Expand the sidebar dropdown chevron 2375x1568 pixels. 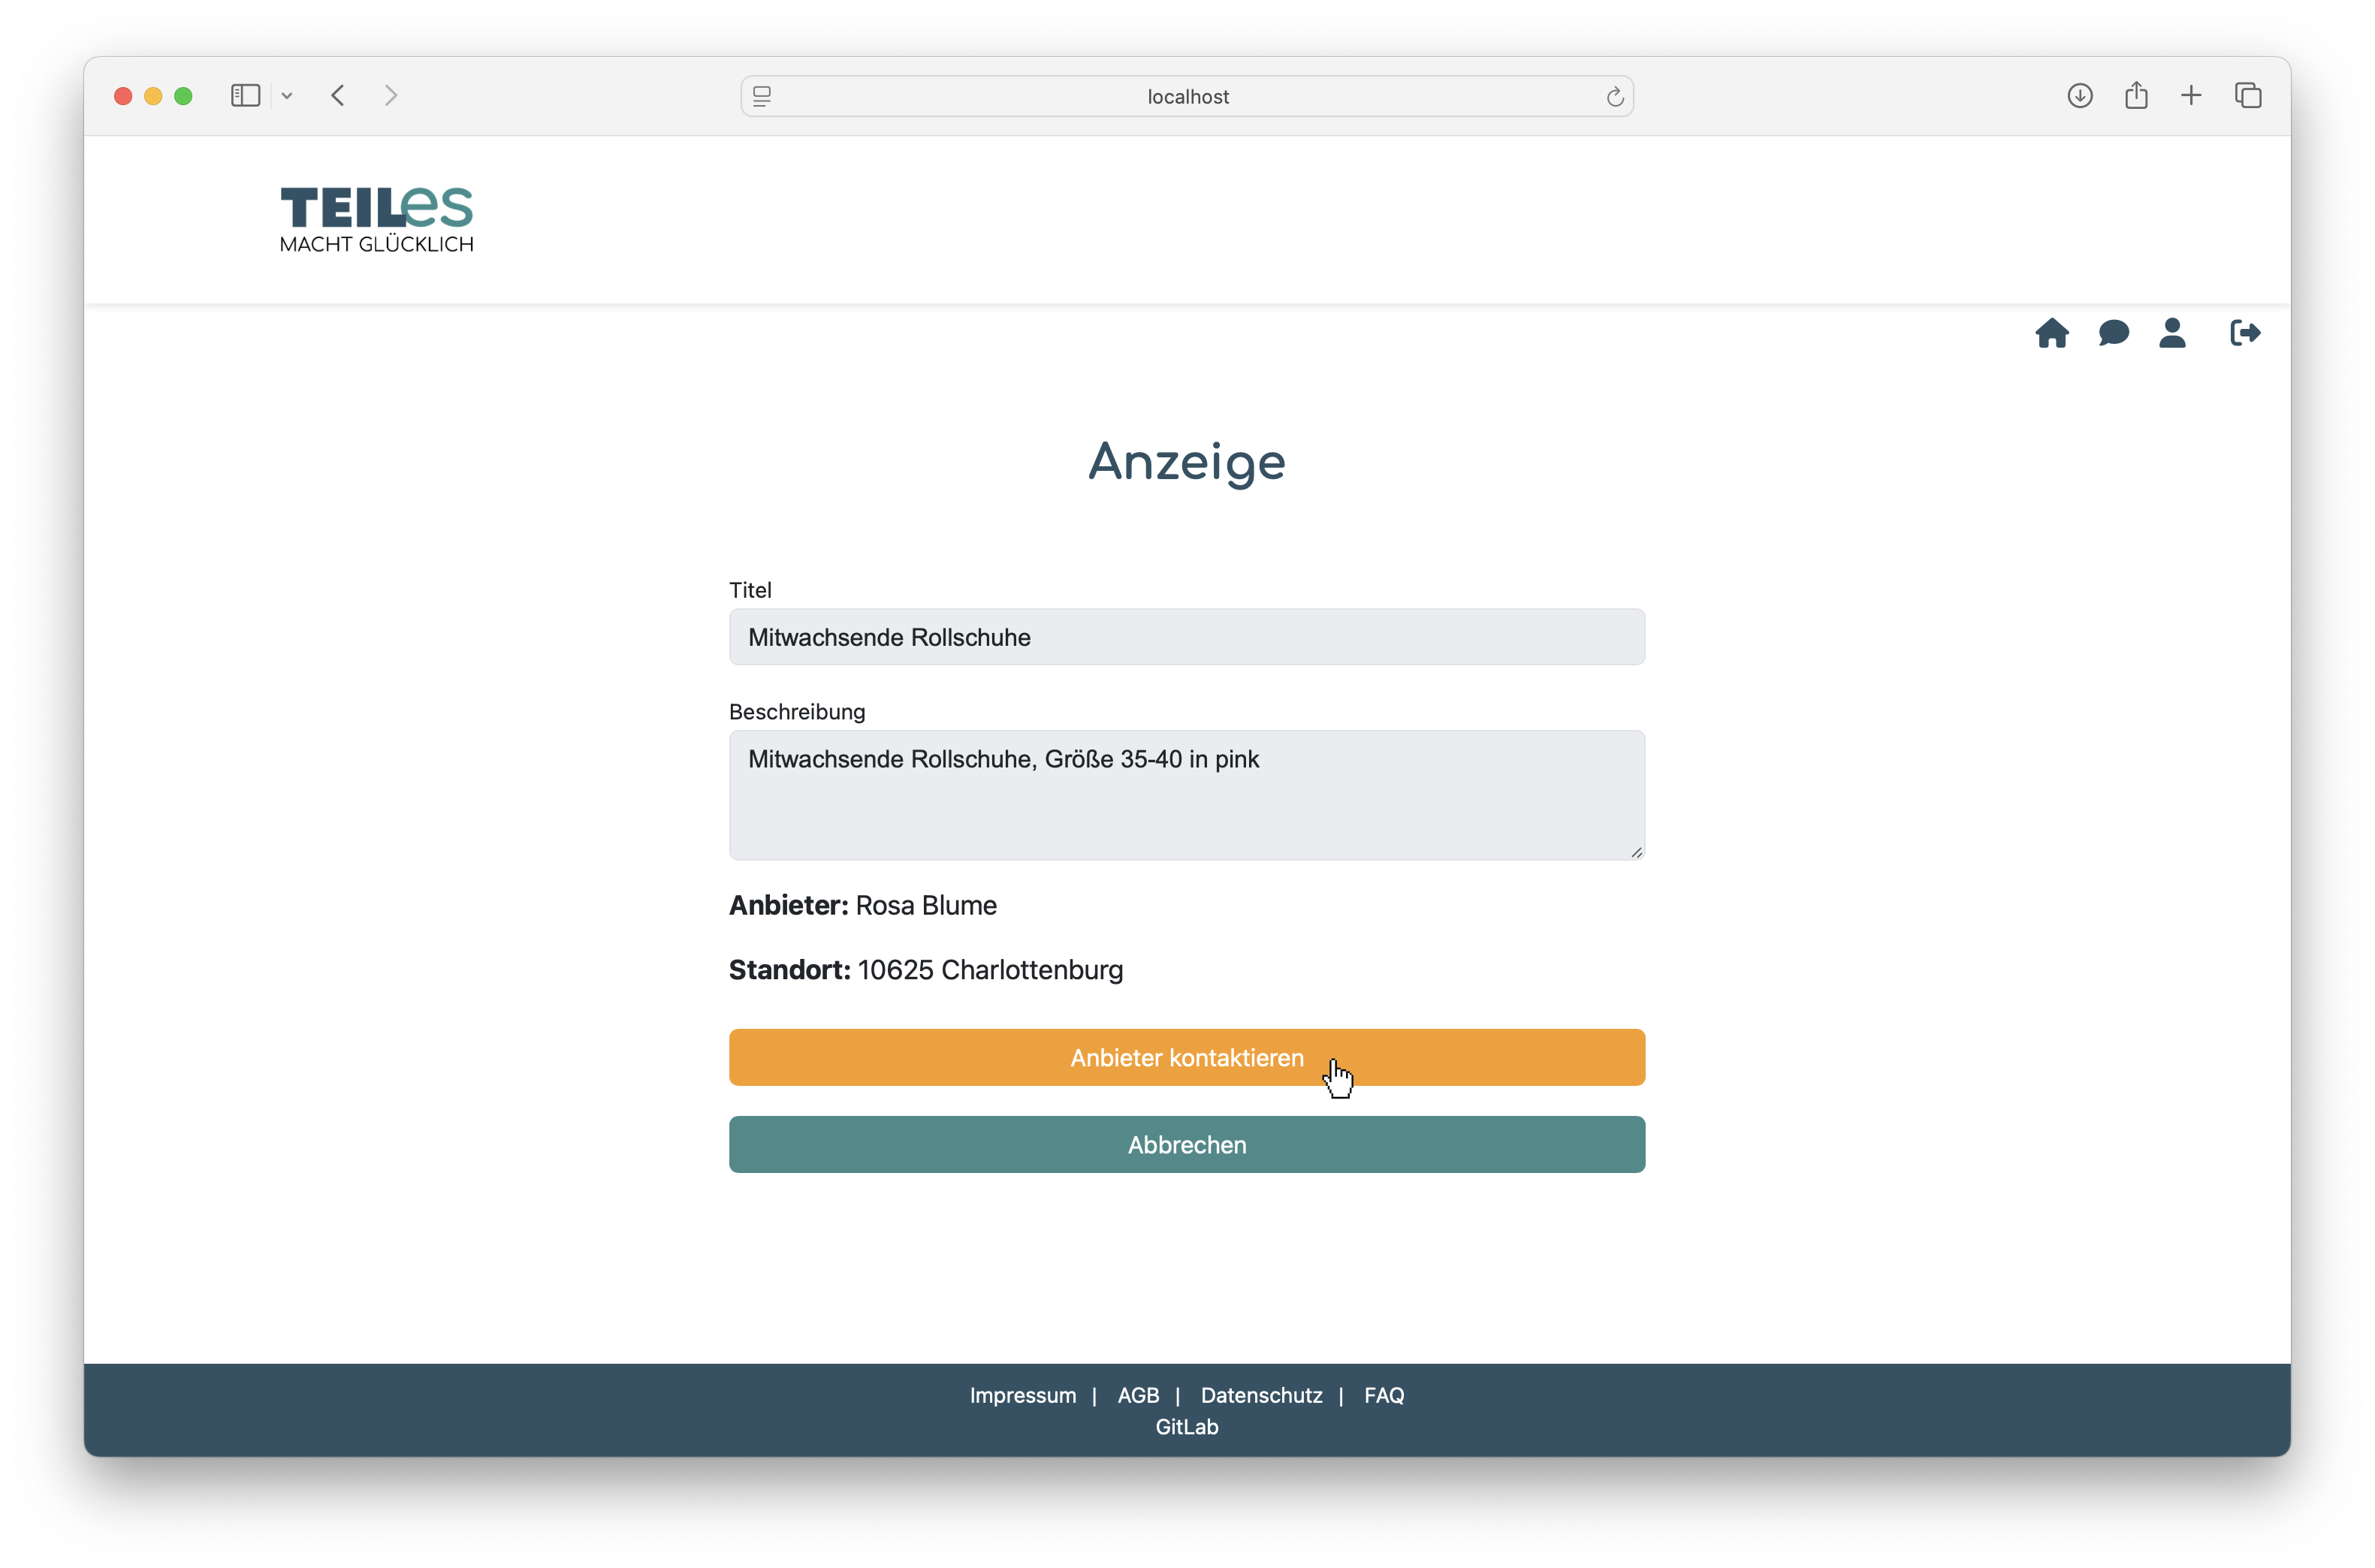(x=287, y=96)
